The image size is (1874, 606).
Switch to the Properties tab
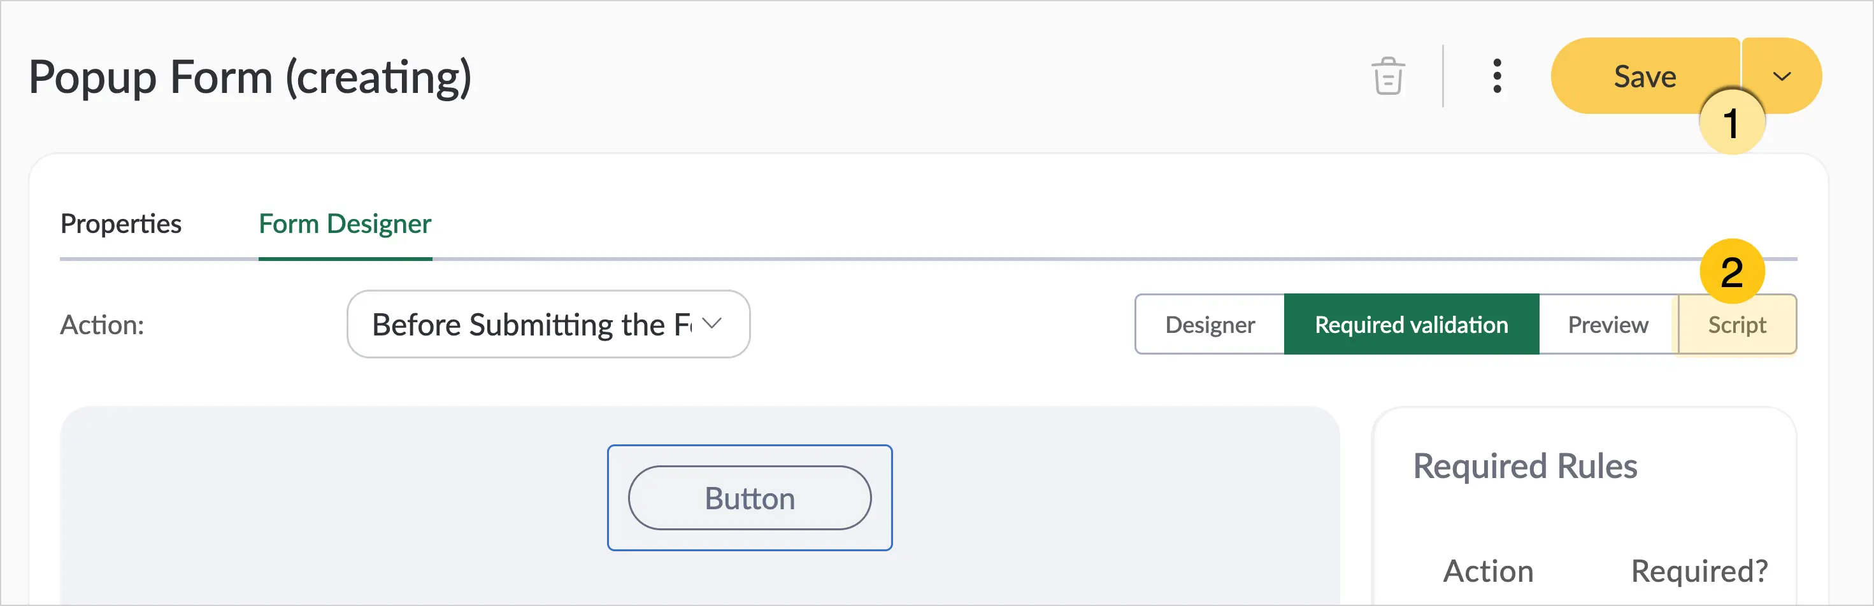121,224
